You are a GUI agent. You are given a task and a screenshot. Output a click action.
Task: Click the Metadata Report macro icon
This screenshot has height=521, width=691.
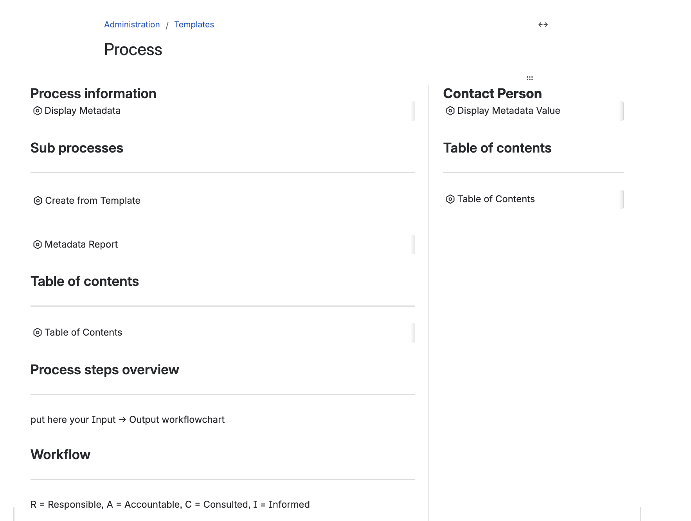[x=37, y=245]
